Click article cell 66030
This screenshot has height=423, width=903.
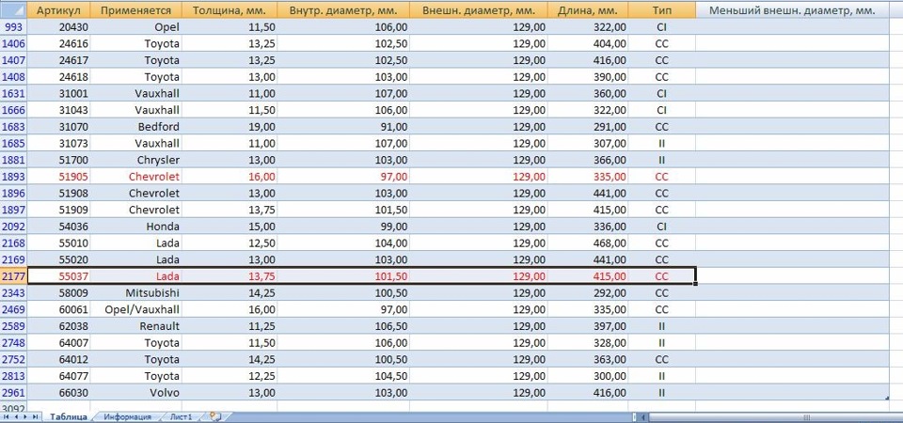[x=58, y=393]
